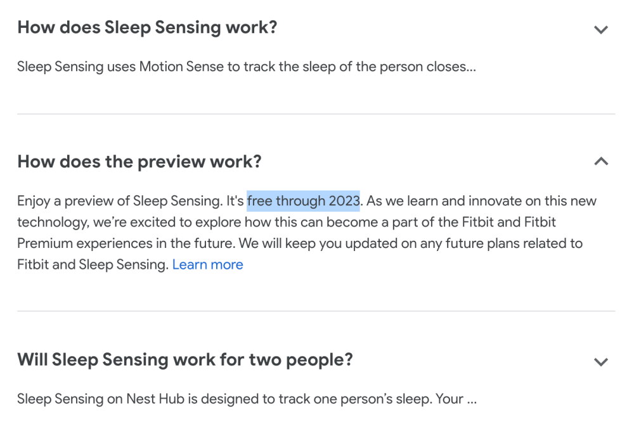
Task: Click the divider line above the preview question
Action: [x=316, y=114]
